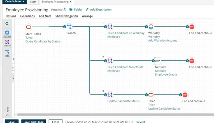The image size is (214, 123).
Task: Select the Branch shape on canvas
Action: pos(69,27)
